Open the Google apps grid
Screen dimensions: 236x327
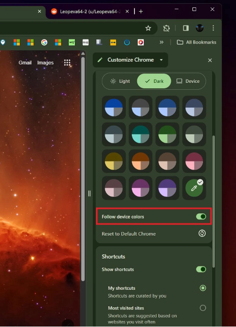point(67,63)
